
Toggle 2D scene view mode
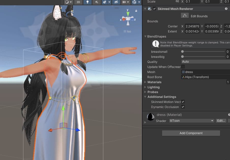click(x=78, y=2)
